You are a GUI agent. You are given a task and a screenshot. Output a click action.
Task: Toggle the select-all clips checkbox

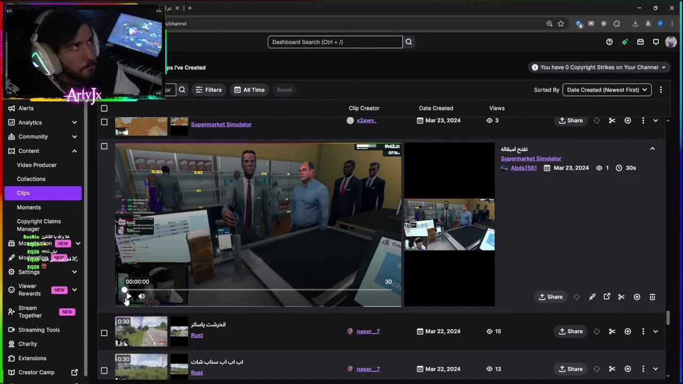[104, 108]
